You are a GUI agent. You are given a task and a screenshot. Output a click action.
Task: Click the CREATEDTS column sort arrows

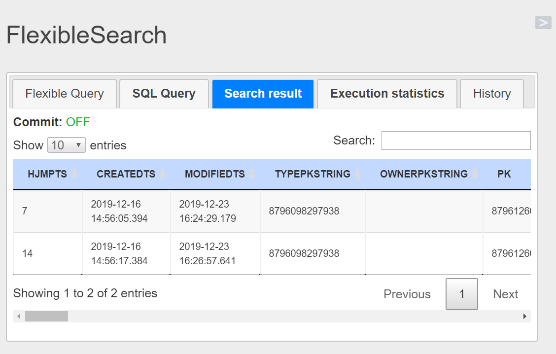tap(163, 174)
